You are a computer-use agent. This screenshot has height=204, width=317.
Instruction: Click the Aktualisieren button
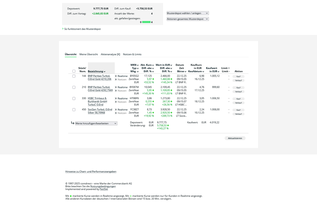[x=235, y=138]
